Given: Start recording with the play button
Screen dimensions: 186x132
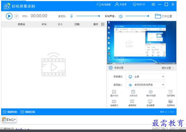Looking at the screenshot, I should (9, 16).
